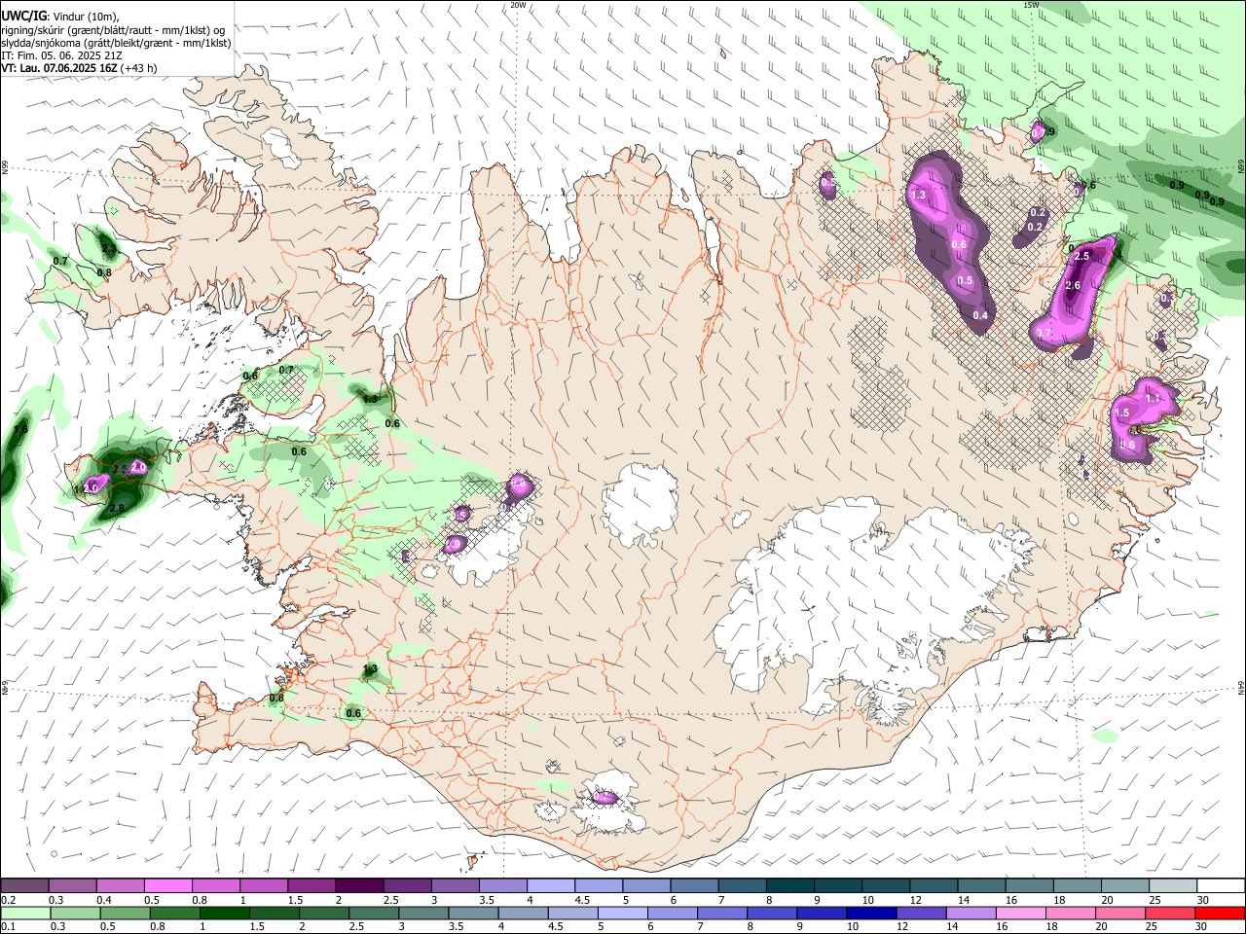Click upper legend swatch labeled 0.2
The height and width of the screenshot is (934, 1246).
[x=25, y=886]
